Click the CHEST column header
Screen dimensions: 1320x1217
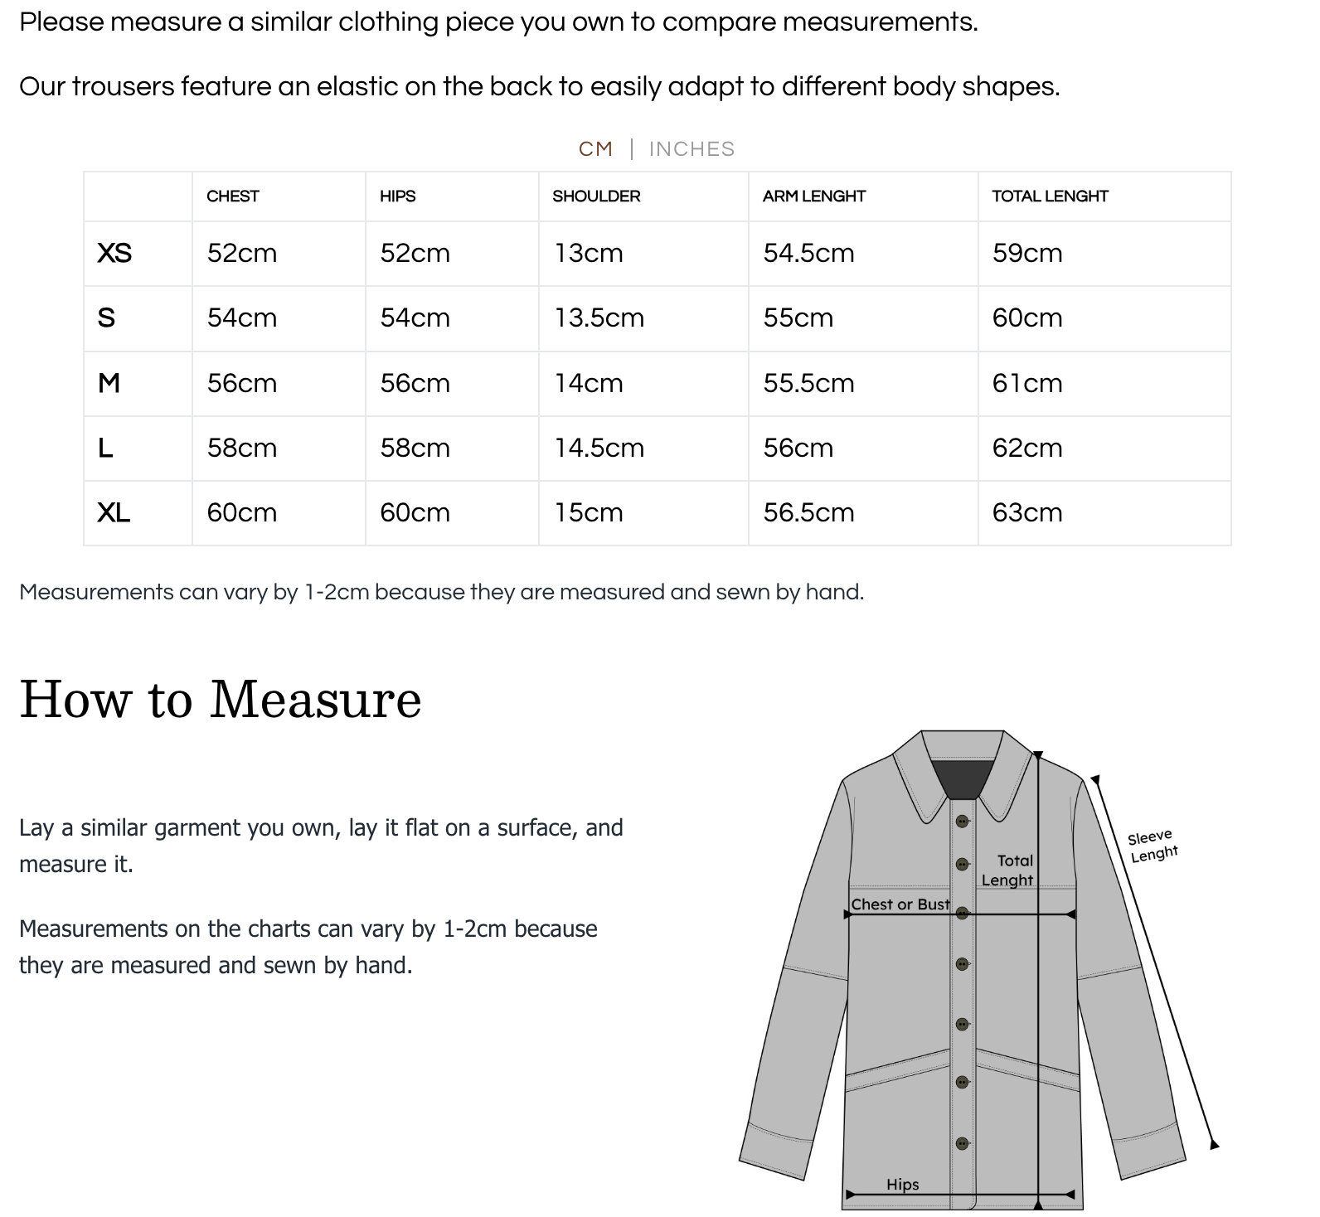coord(233,196)
